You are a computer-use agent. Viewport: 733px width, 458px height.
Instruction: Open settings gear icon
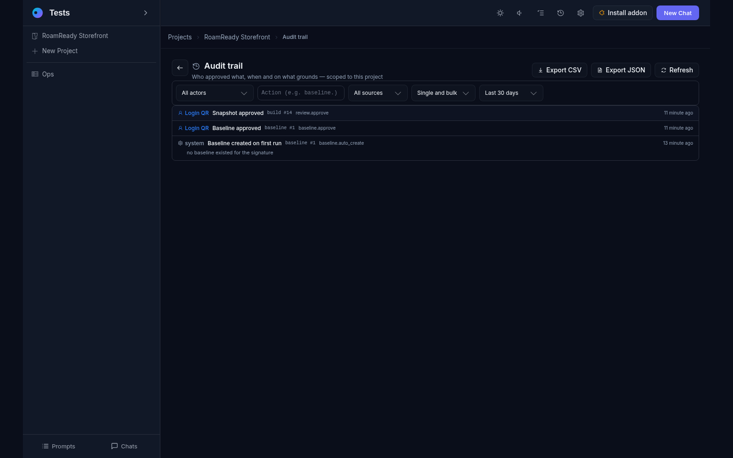point(580,13)
